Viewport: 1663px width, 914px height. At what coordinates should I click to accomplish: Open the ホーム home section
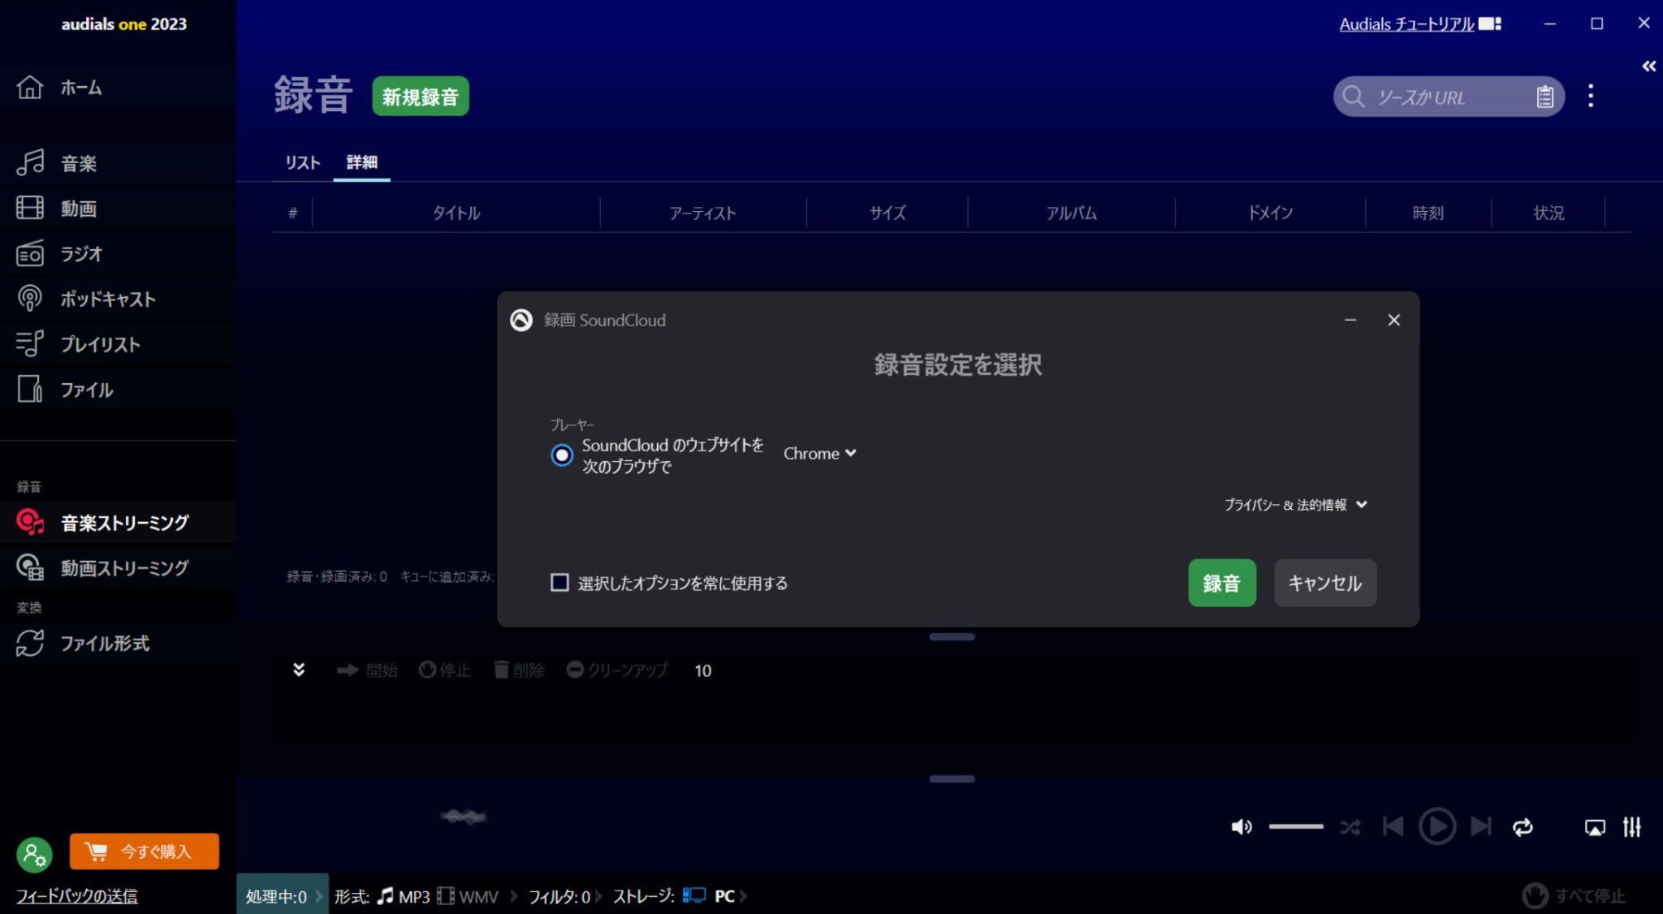(58, 87)
